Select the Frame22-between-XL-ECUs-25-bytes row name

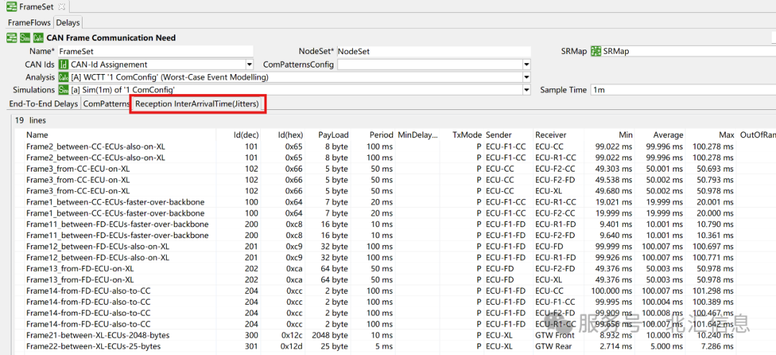coord(93,346)
